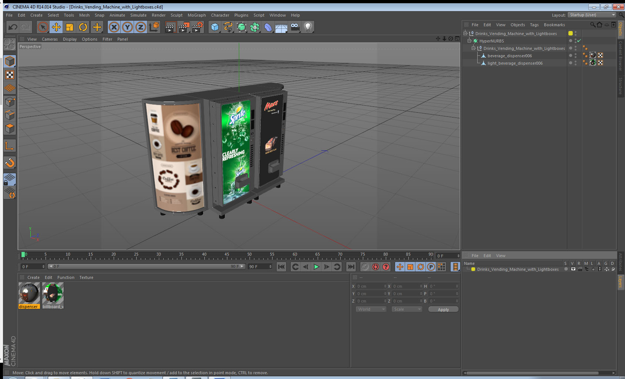Open Render Settings icon
The width and height of the screenshot is (625, 379).
click(x=198, y=27)
